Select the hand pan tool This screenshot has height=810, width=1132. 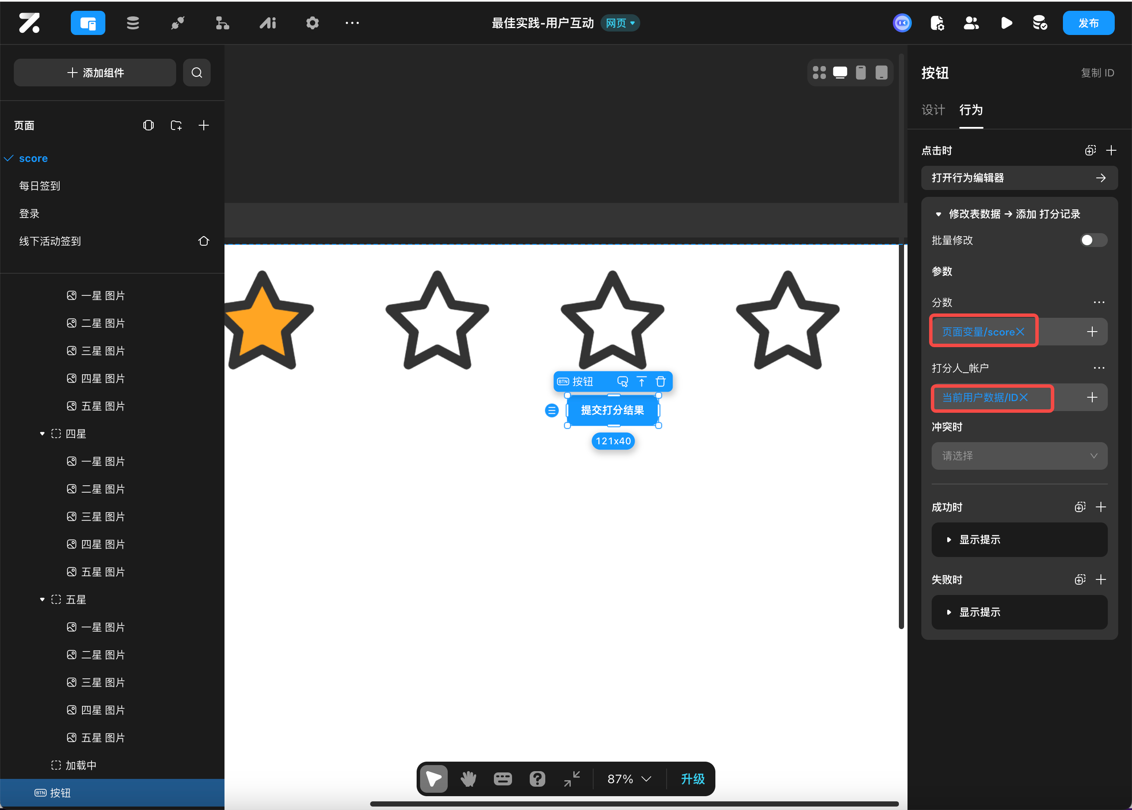pyautogui.click(x=468, y=778)
